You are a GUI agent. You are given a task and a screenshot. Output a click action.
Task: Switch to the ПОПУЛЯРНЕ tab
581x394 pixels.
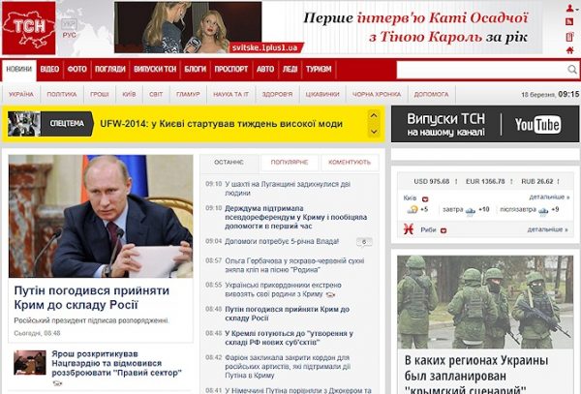290,163
